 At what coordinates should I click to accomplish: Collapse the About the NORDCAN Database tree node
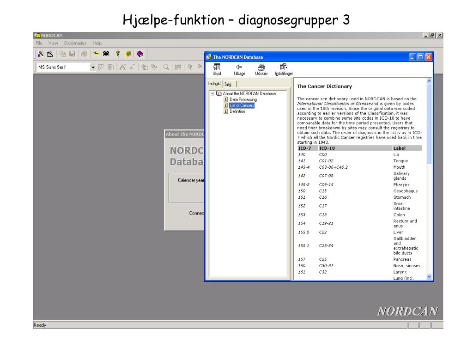click(x=212, y=93)
